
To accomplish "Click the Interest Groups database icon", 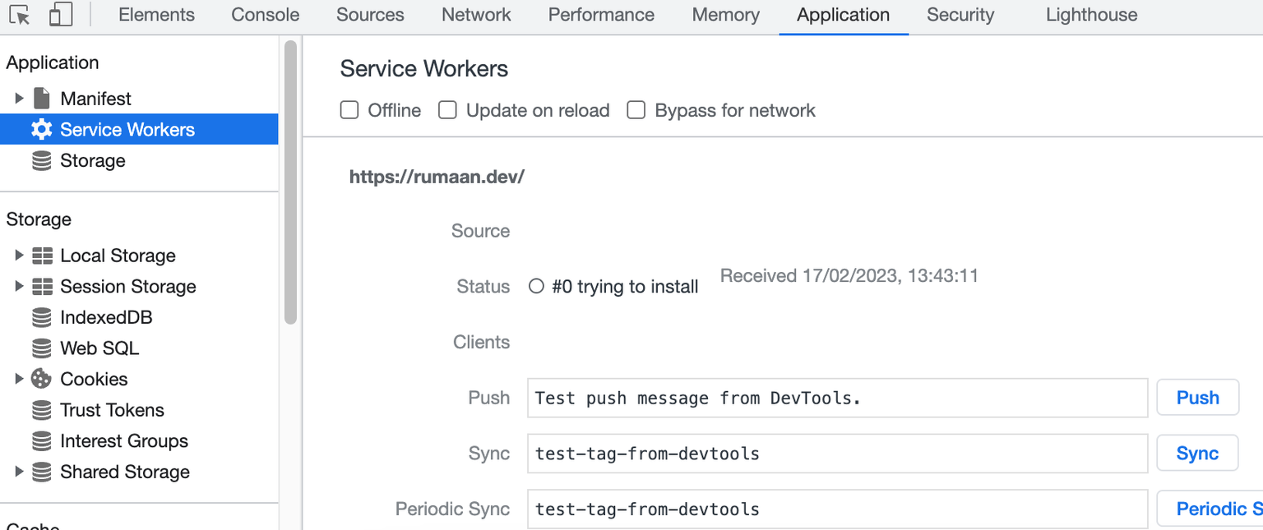I will 41,441.
